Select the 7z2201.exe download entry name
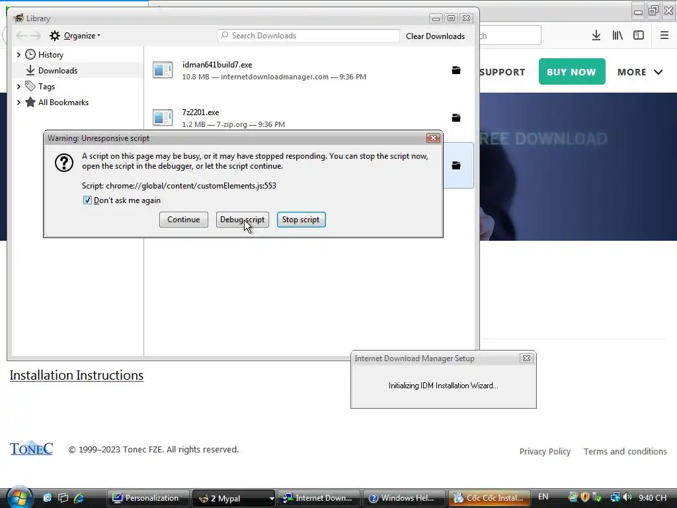677x508 pixels. pos(200,112)
